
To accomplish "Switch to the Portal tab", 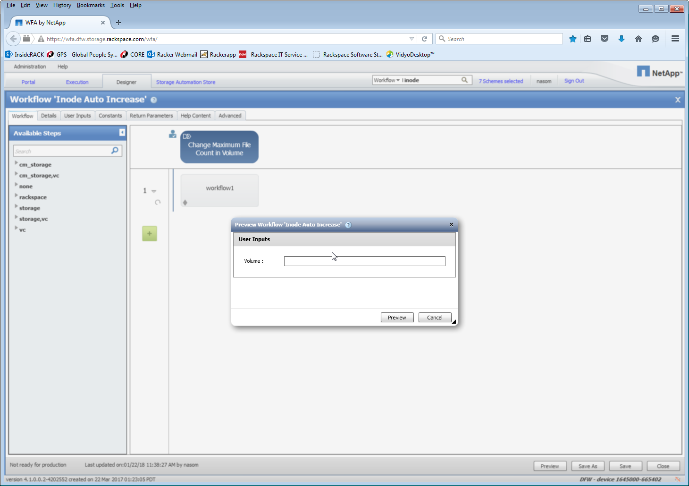I will click(x=28, y=82).
